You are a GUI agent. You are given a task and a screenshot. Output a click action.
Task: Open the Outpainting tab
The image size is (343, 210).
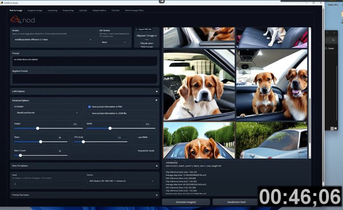[68, 10]
